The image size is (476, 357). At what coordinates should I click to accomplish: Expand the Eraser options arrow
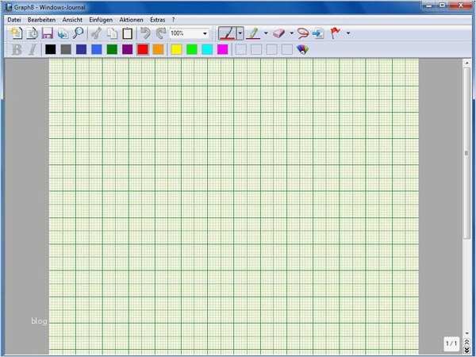pyautogui.click(x=291, y=33)
